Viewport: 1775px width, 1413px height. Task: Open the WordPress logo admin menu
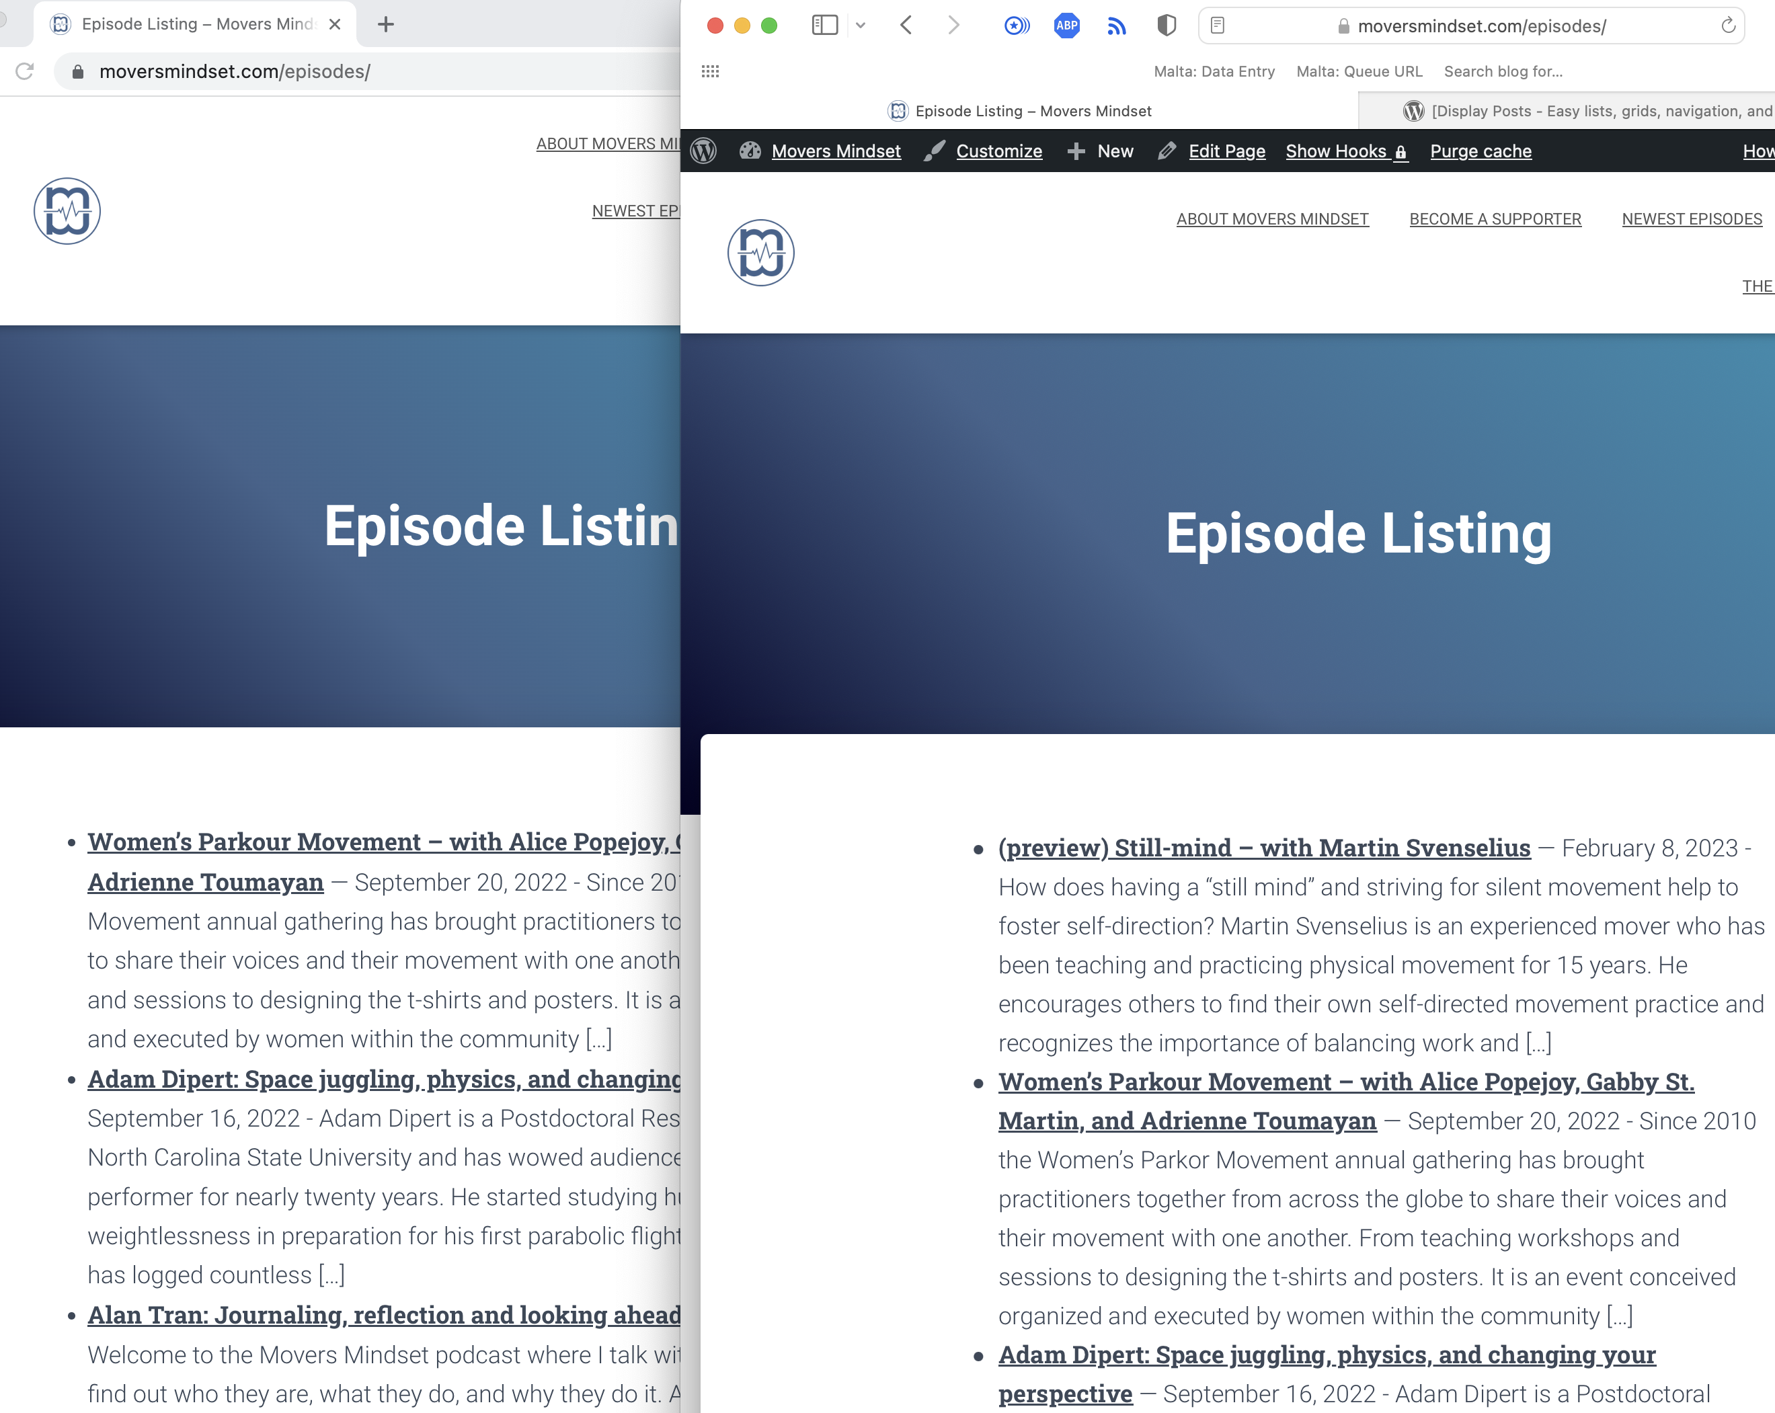(703, 151)
